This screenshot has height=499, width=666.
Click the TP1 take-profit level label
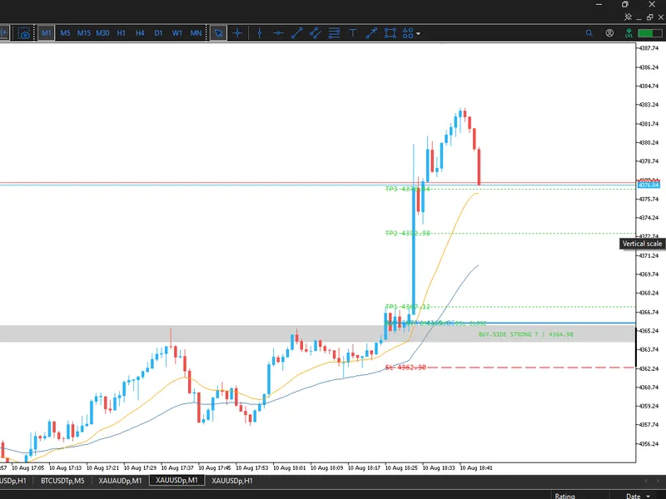pyautogui.click(x=407, y=306)
